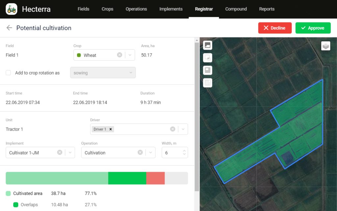Click the Hecterra tractor logo icon
Screen dimensions: 337x211
coord(11,9)
